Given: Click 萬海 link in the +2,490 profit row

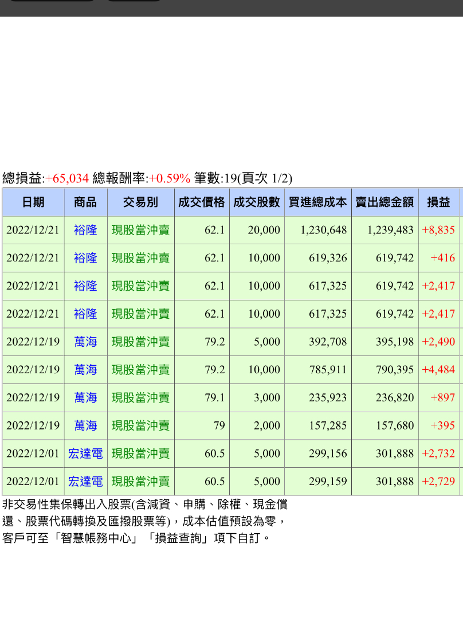Looking at the screenshot, I should pos(85,342).
